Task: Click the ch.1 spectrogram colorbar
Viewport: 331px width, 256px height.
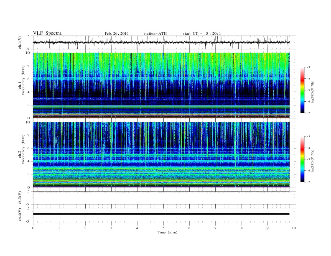Action: click(302, 90)
